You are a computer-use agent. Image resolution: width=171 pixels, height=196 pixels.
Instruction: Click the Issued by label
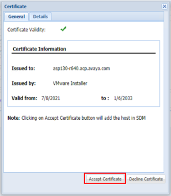click(24, 83)
